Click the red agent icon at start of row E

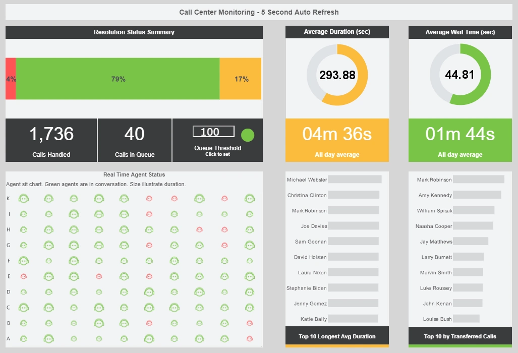24,276
